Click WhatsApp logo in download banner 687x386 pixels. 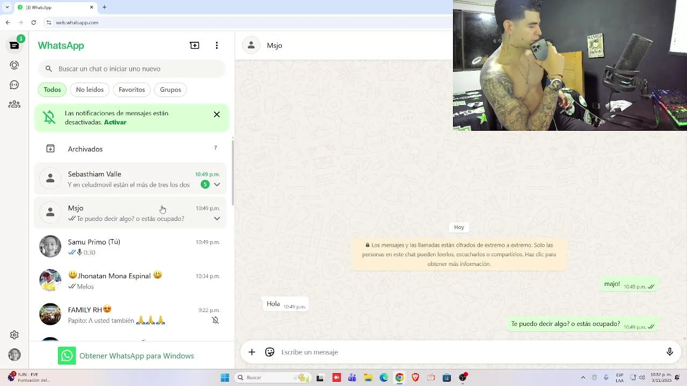point(67,356)
